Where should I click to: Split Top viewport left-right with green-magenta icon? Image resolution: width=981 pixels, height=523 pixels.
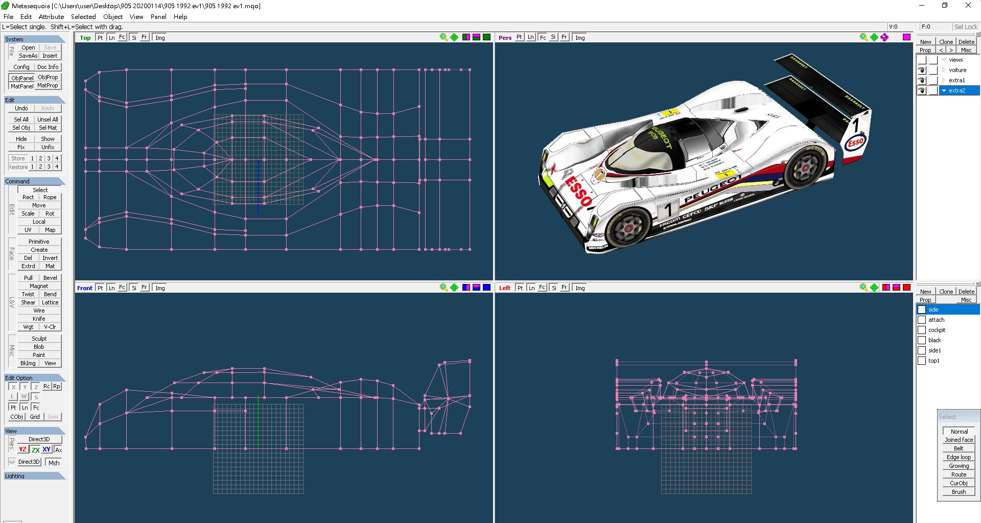tap(466, 37)
